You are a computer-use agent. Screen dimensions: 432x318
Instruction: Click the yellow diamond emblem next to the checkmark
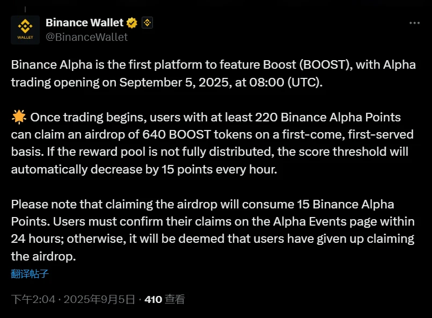pyautogui.click(x=146, y=23)
